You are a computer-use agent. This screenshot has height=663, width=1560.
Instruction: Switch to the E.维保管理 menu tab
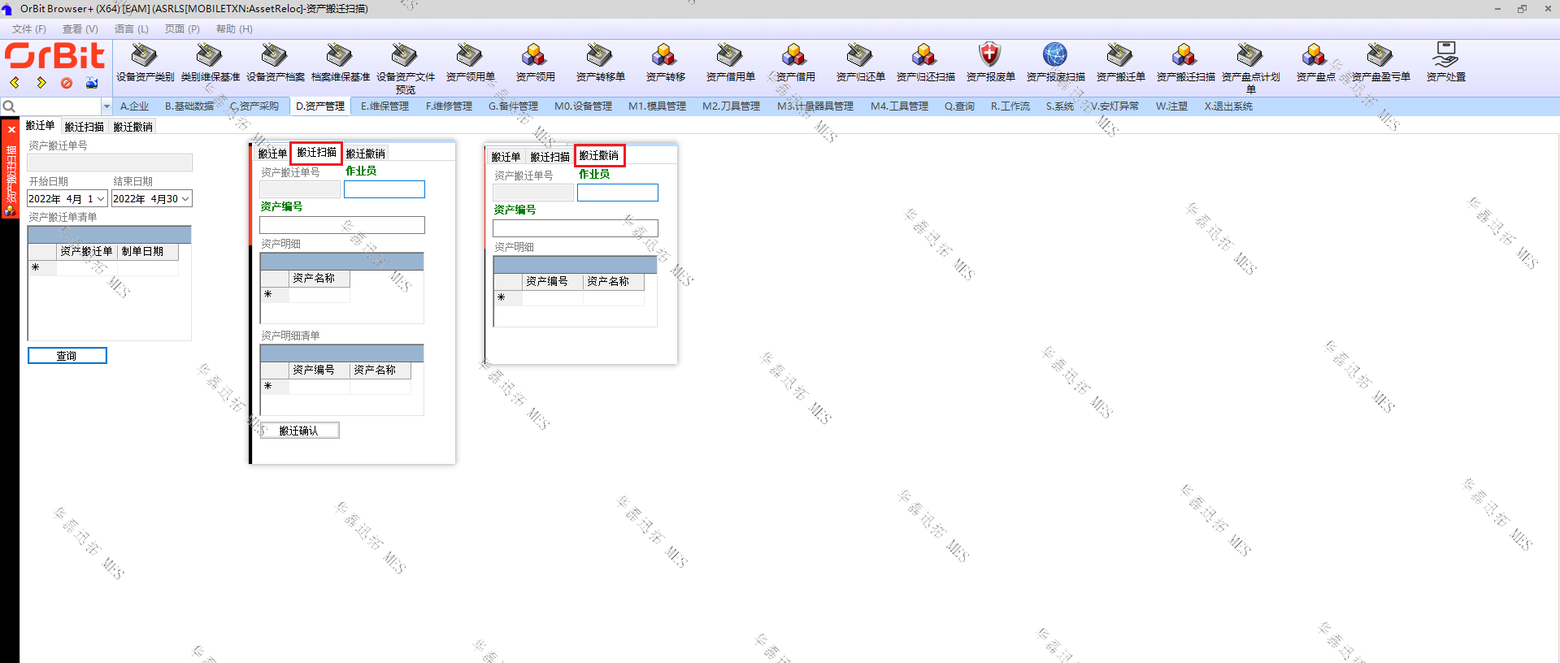[385, 106]
